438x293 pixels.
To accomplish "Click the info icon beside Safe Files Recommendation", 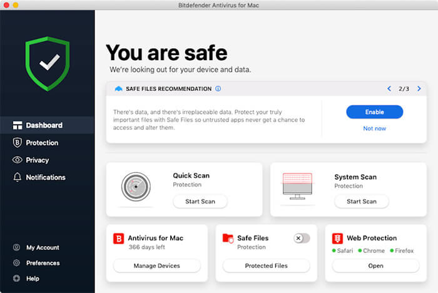I will tap(218, 89).
